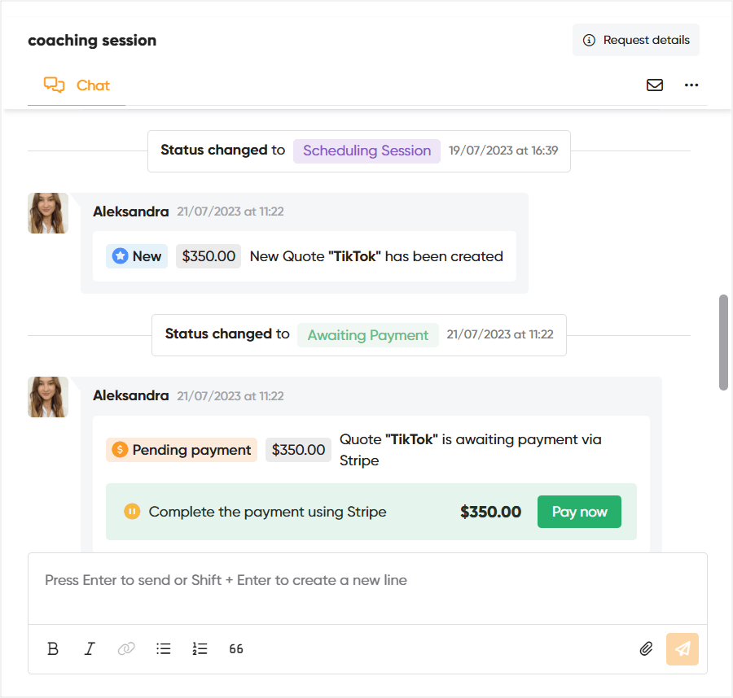Click the envelope email icon
The width and height of the screenshot is (733, 698).
coord(655,85)
